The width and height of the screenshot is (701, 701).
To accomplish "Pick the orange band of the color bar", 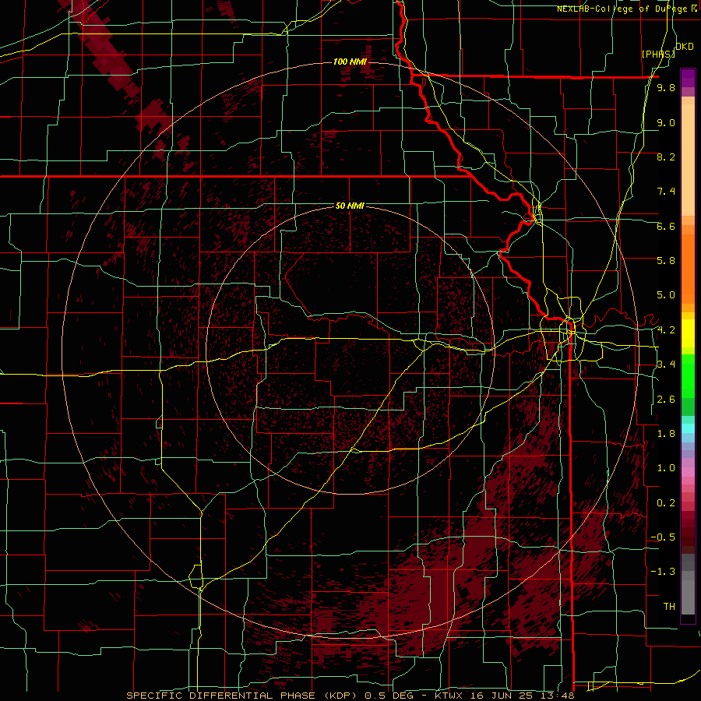I will point(688,268).
